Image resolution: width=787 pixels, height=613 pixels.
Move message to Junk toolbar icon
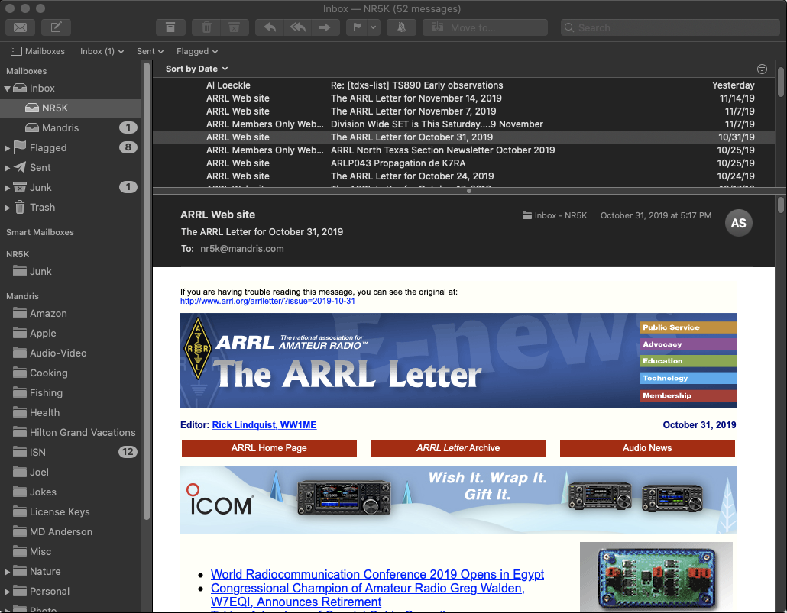235,27
